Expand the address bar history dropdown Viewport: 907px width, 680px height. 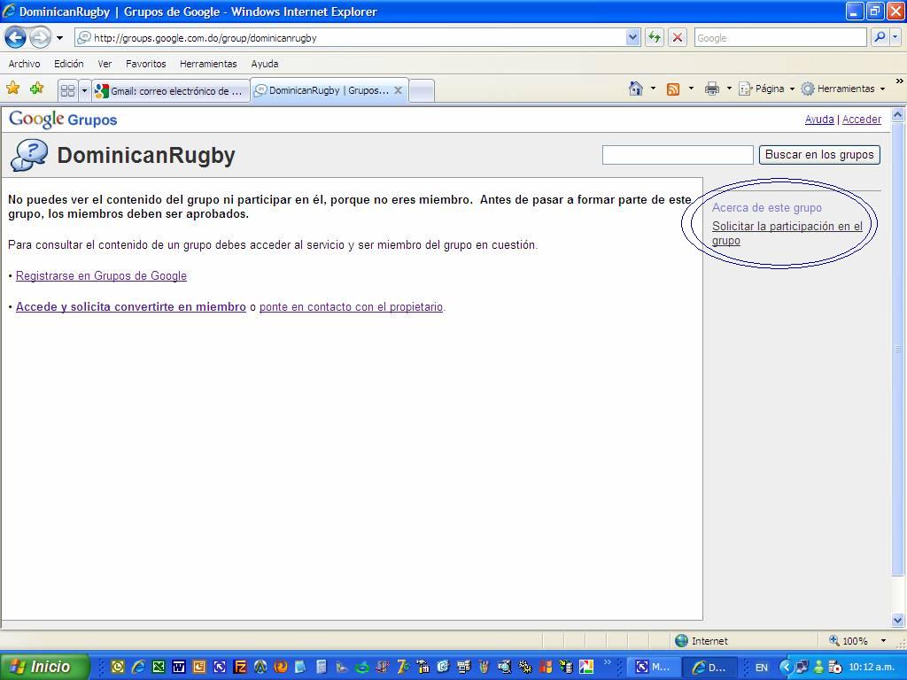[632, 38]
